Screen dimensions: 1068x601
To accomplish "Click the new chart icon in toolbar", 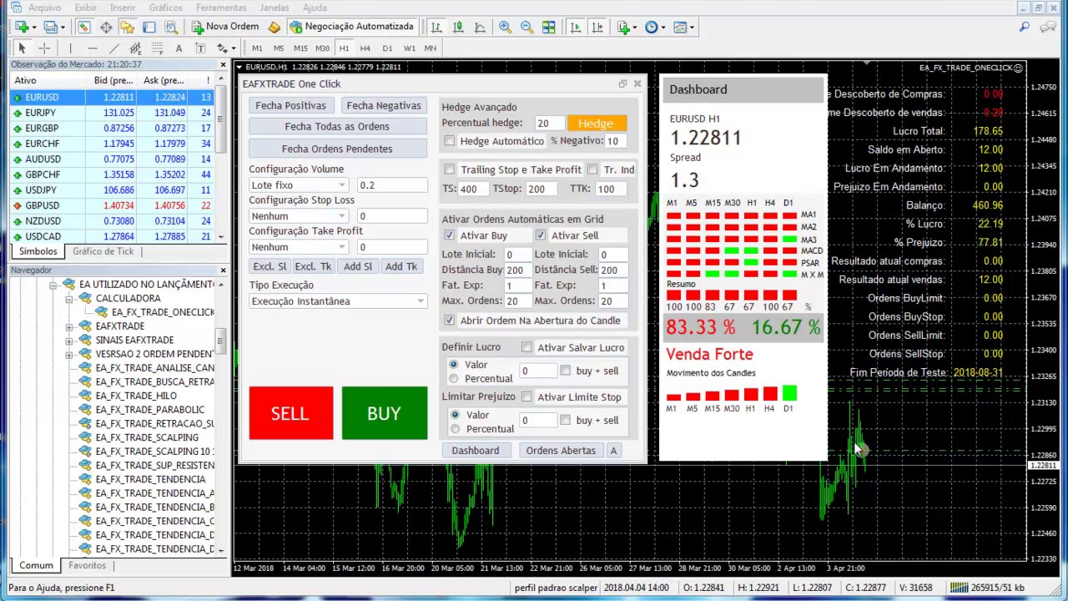I will click(22, 27).
